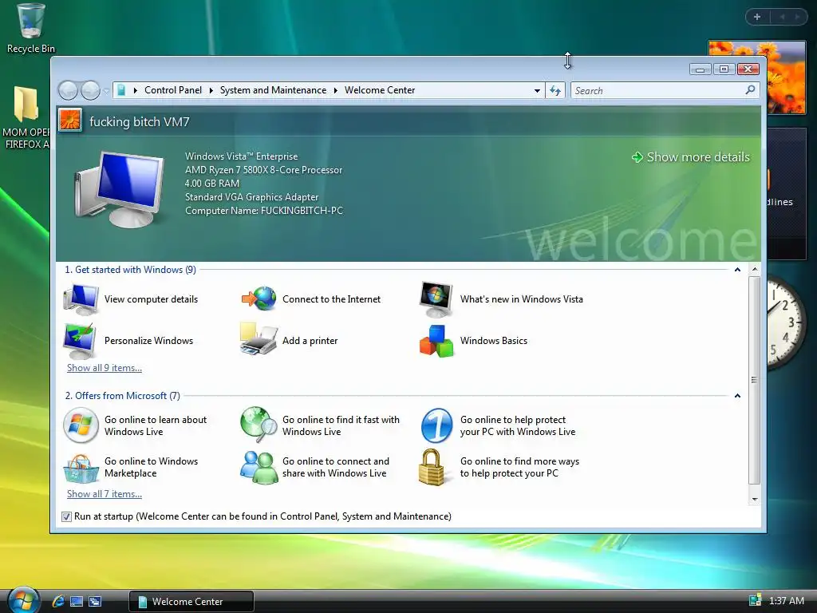This screenshot has width=817, height=613.
Task: Minimize the Welcome Center window
Action: click(x=700, y=69)
